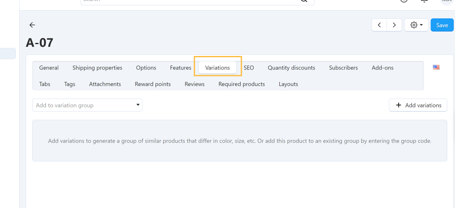Switch to the Features tab
This screenshot has width=455, height=208.
click(181, 68)
